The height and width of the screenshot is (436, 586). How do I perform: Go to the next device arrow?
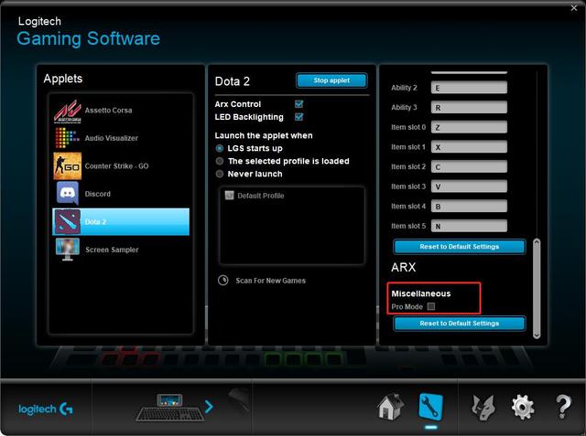(x=209, y=407)
